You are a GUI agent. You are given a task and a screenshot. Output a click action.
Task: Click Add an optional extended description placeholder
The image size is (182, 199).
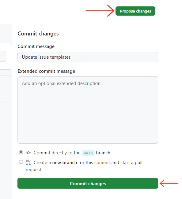[61, 83]
